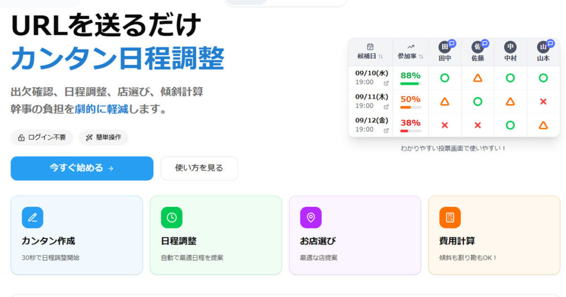
Task: Click the 使い方を見る button
Action: [199, 168]
